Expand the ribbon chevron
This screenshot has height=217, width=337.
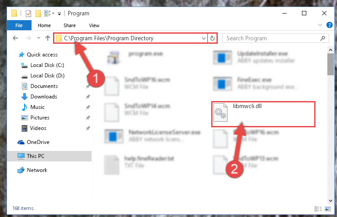pos(320,25)
